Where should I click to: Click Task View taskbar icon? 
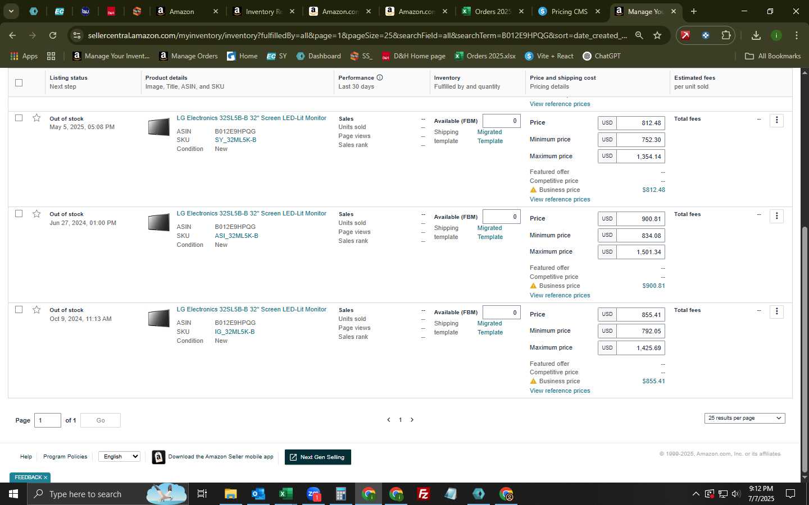point(202,494)
